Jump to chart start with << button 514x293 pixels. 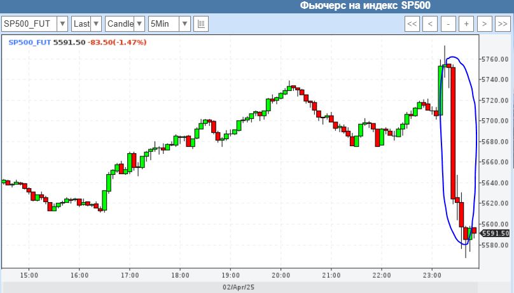tap(412, 24)
